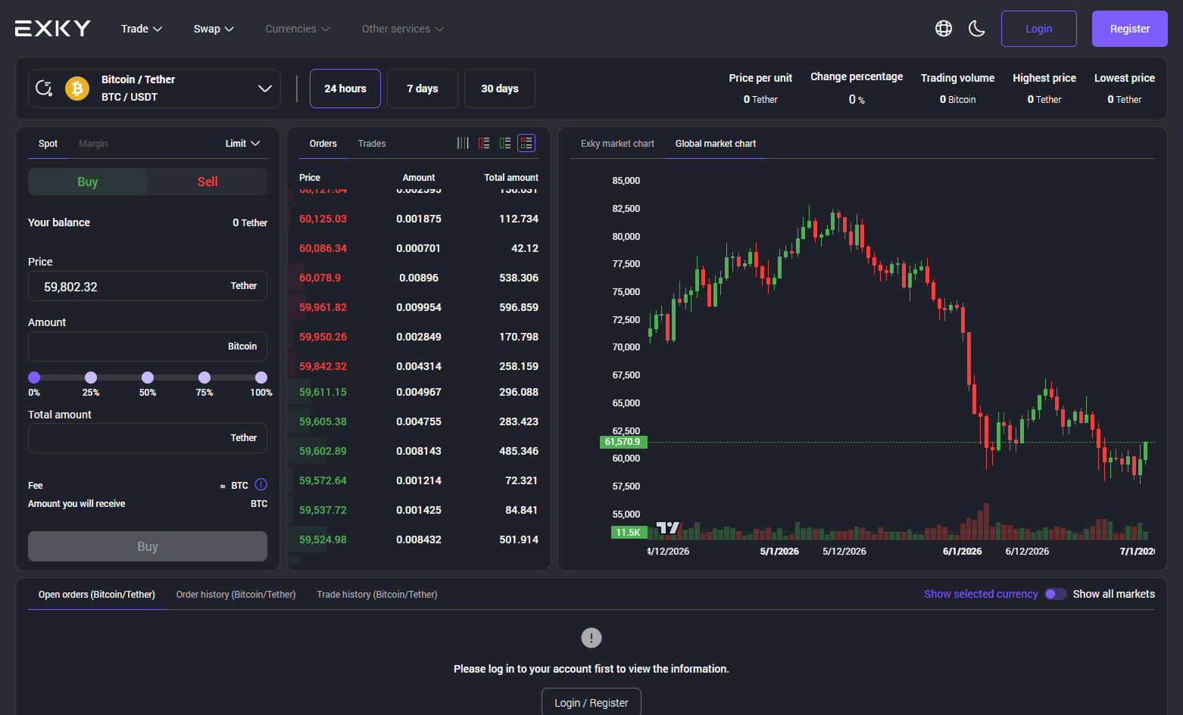The image size is (1183, 715).
Task: Set amount slider to 75%
Action: pyautogui.click(x=204, y=378)
